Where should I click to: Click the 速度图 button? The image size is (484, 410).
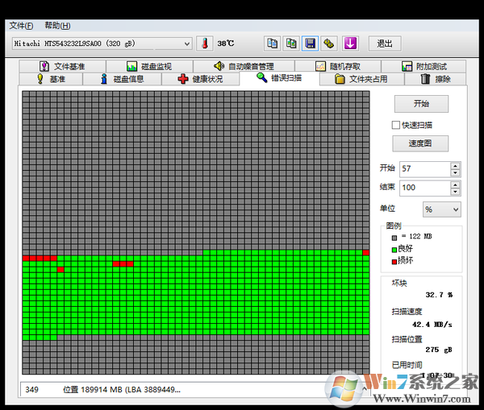[420, 143]
